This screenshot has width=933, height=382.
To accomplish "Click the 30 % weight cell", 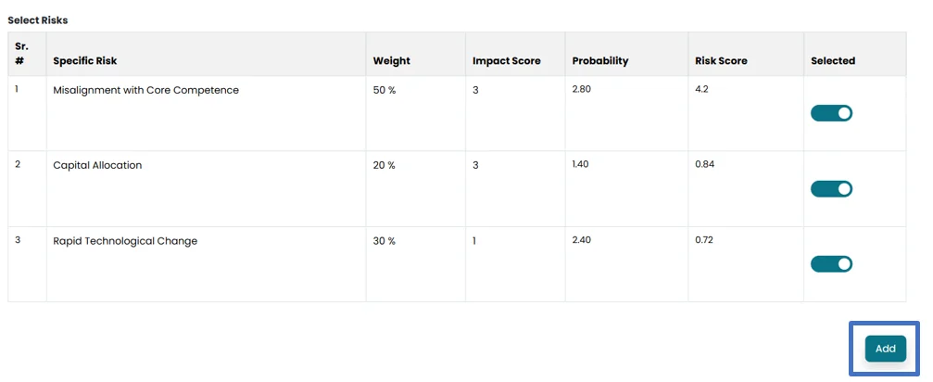I will tap(384, 242).
